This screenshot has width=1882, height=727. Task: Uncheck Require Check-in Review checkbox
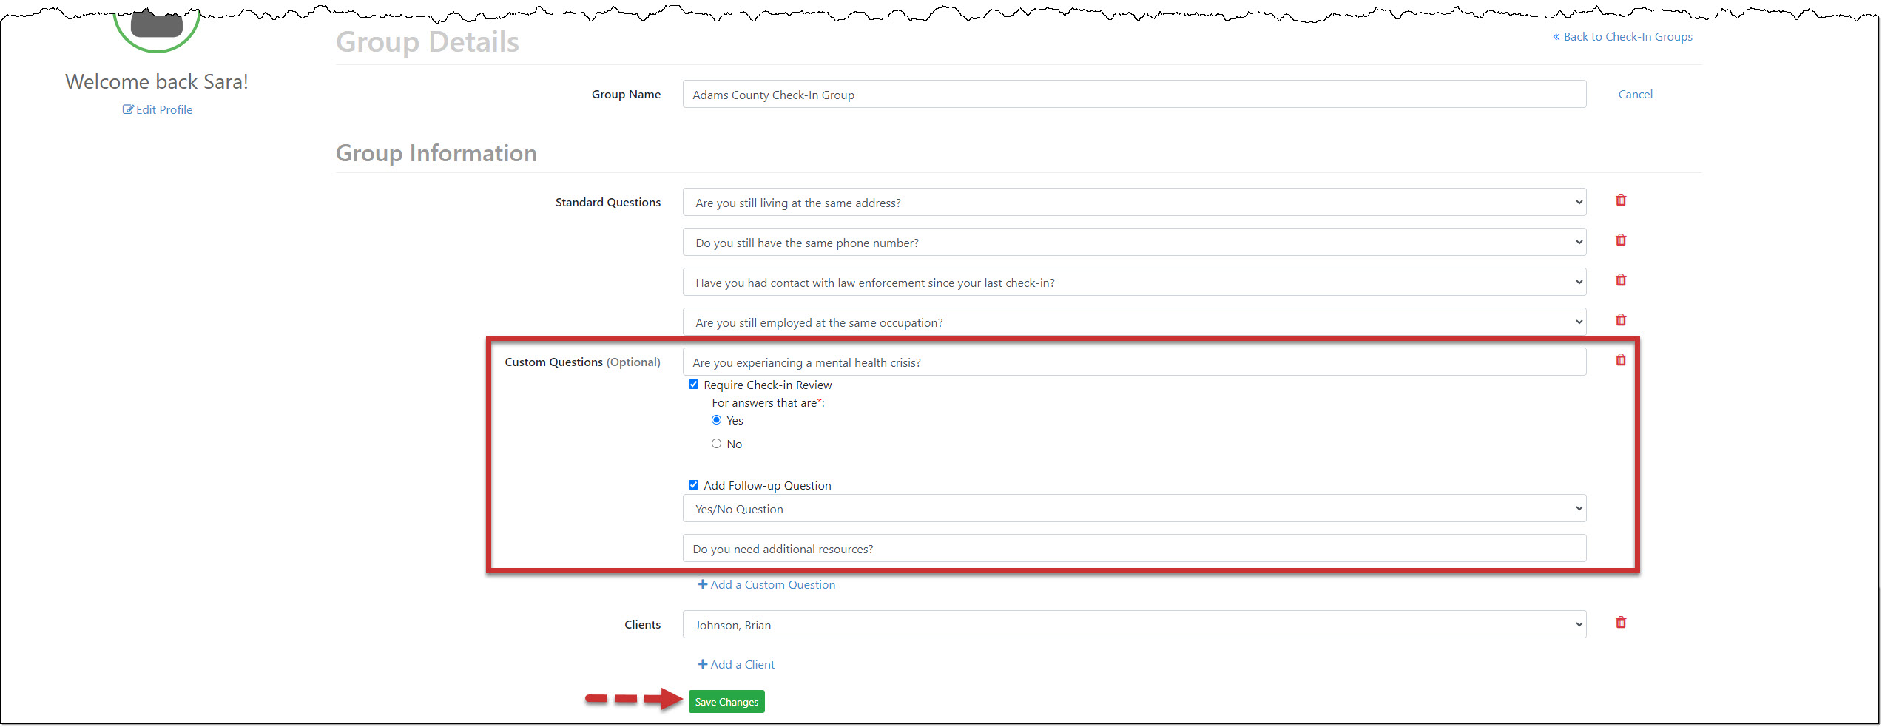pyautogui.click(x=693, y=385)
